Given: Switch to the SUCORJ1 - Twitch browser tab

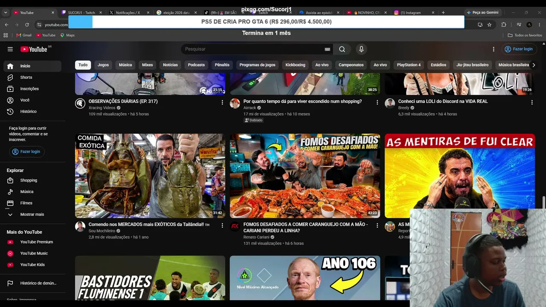Looking at the screenshot, I should tap(81, 13).
